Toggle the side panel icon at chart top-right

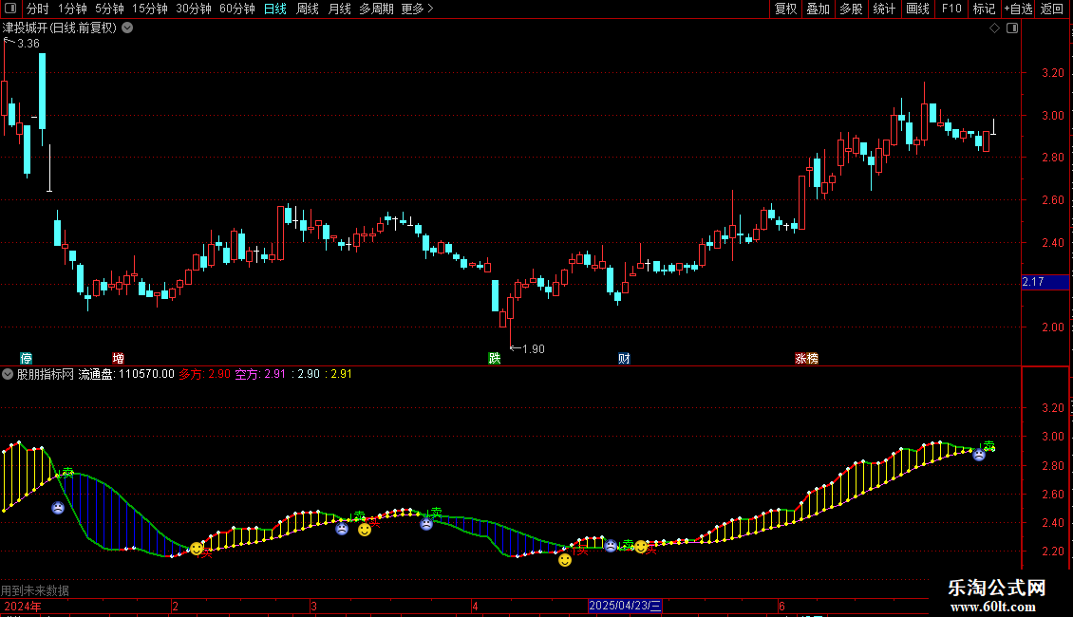coord(1012,28)
